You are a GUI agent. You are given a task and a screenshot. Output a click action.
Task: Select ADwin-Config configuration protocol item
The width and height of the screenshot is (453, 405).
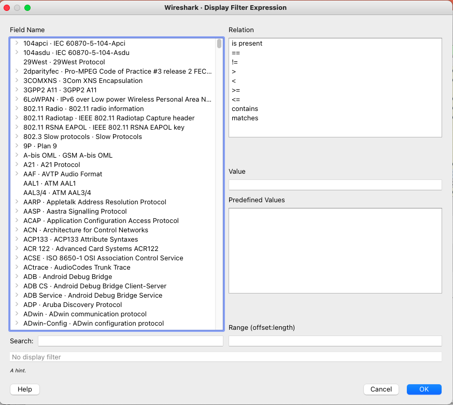[93, 324]
